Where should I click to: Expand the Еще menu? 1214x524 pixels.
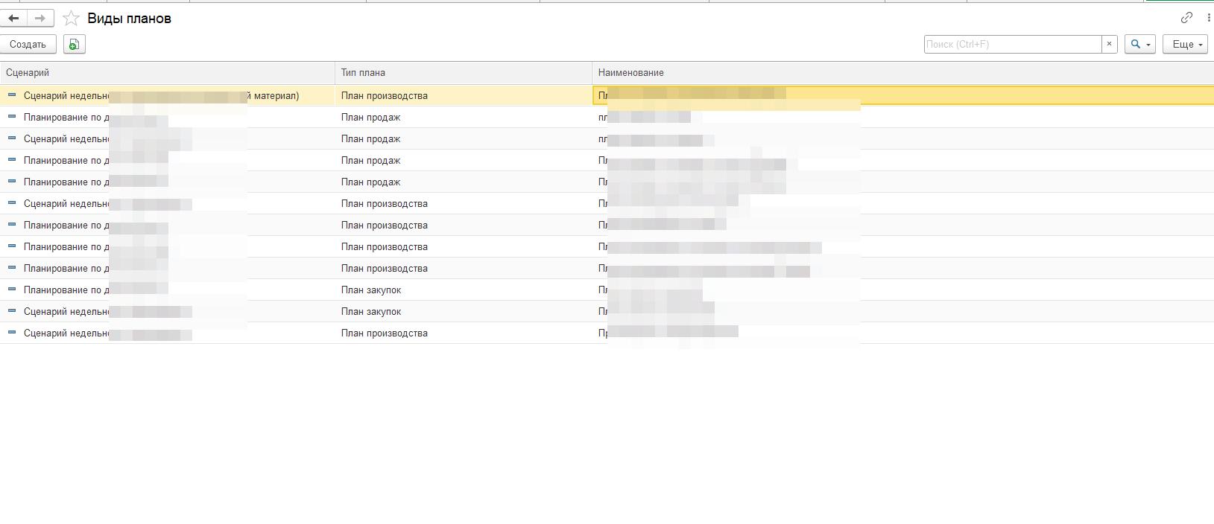point(1185,45)
